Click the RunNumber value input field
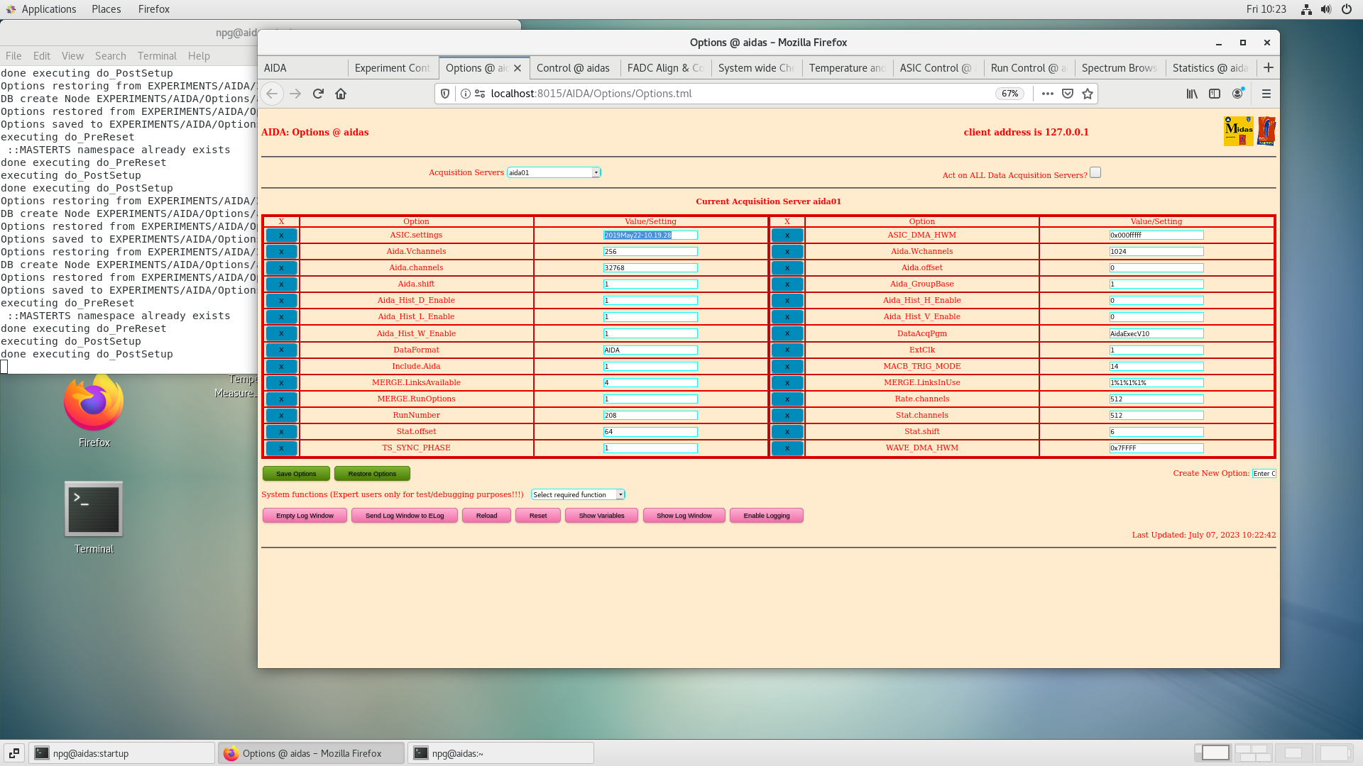The width and height of the screenshot is (1363, 766). [650, 416]
